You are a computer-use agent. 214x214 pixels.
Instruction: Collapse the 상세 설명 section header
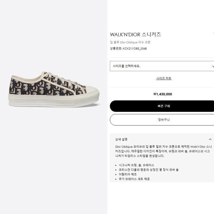click(x=162, y=139)
